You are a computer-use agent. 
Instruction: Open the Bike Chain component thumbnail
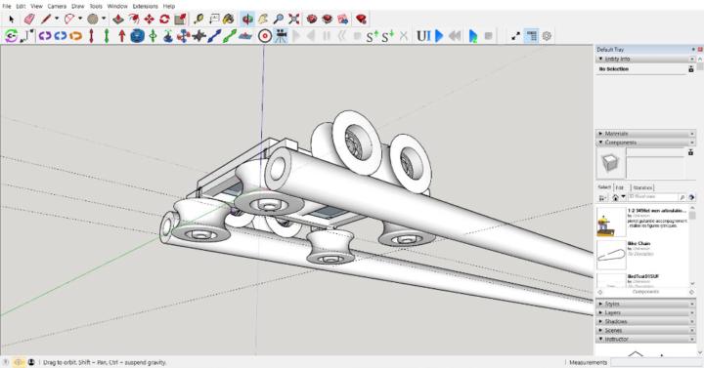[611, 255]
